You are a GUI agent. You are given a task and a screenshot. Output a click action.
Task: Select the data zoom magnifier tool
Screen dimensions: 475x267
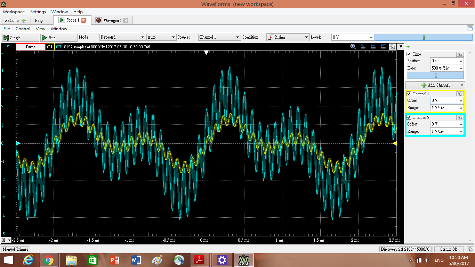[x=353, y=47]
